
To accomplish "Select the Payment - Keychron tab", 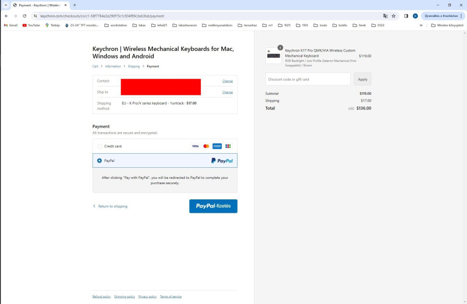I will coord(39,5).
